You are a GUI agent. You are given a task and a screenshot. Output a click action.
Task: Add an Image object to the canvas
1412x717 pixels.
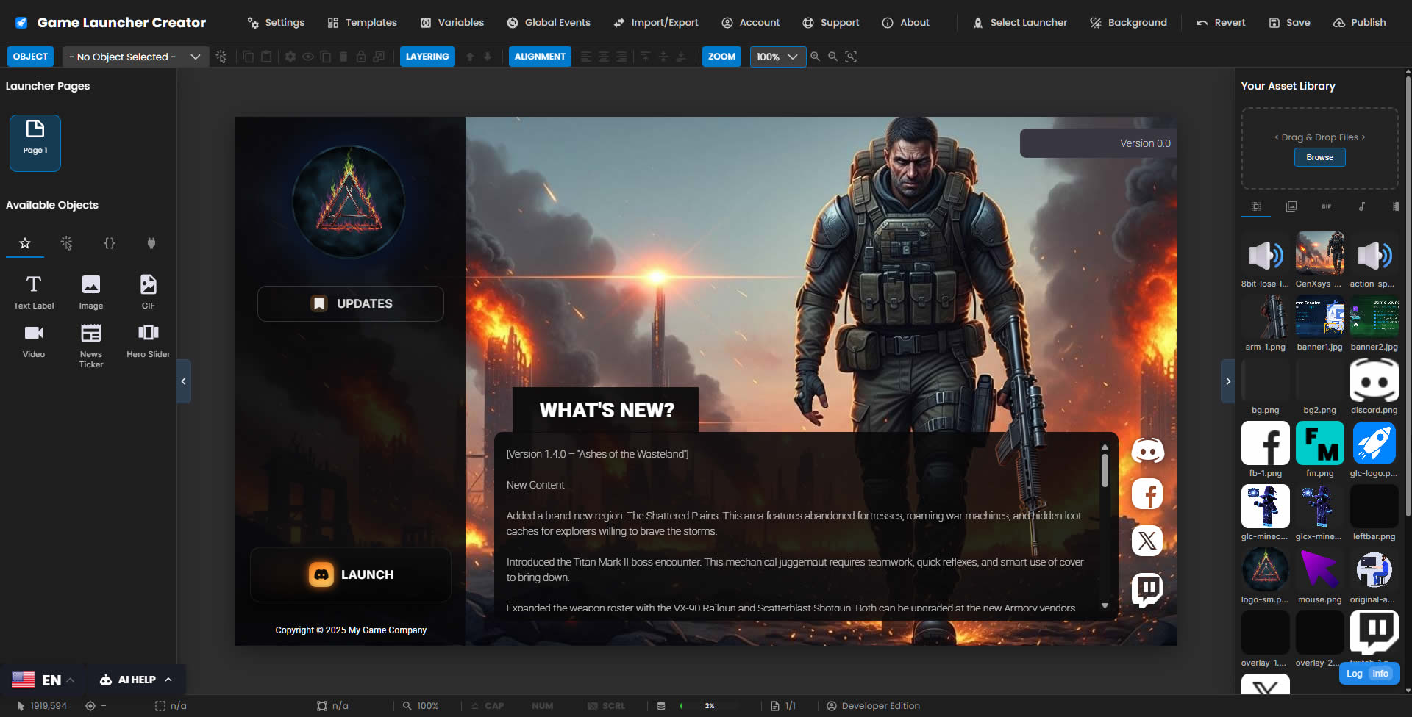point(90,290)
